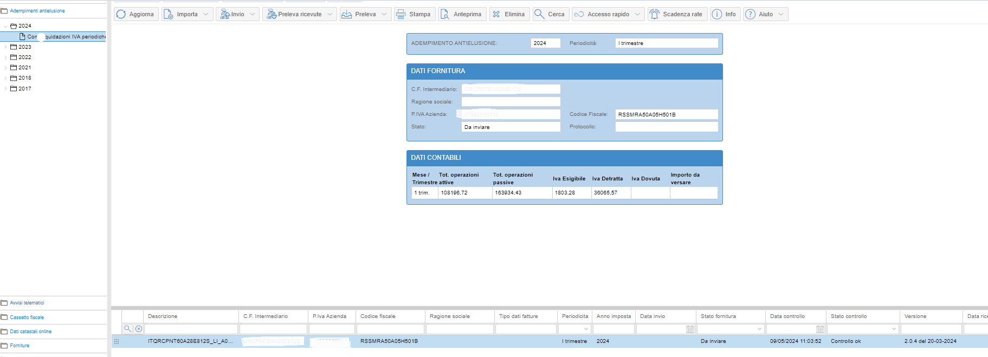
Task: Click the Info circle icon
Action: (x=716, y=14)
